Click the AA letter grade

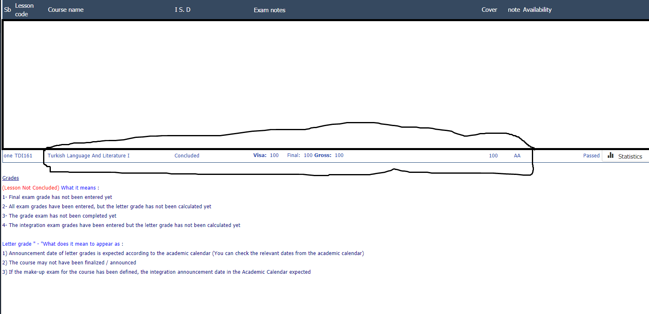517,156
